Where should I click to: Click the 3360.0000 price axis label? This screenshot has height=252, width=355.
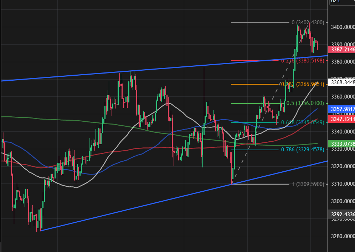click(343, 97)
